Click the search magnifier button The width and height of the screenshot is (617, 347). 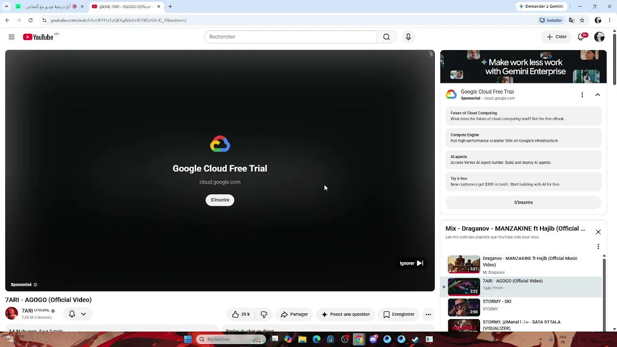(387, 37)
